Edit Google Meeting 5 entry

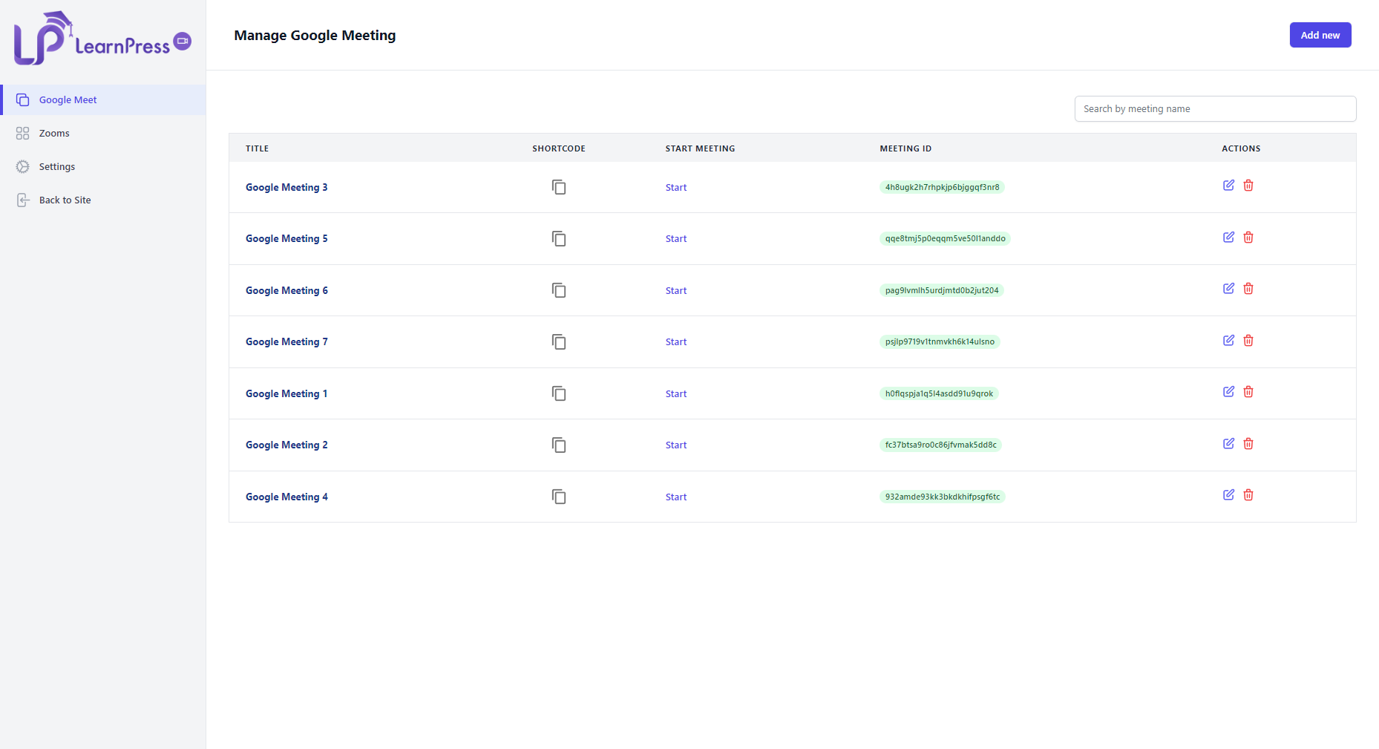point(1228,238)
